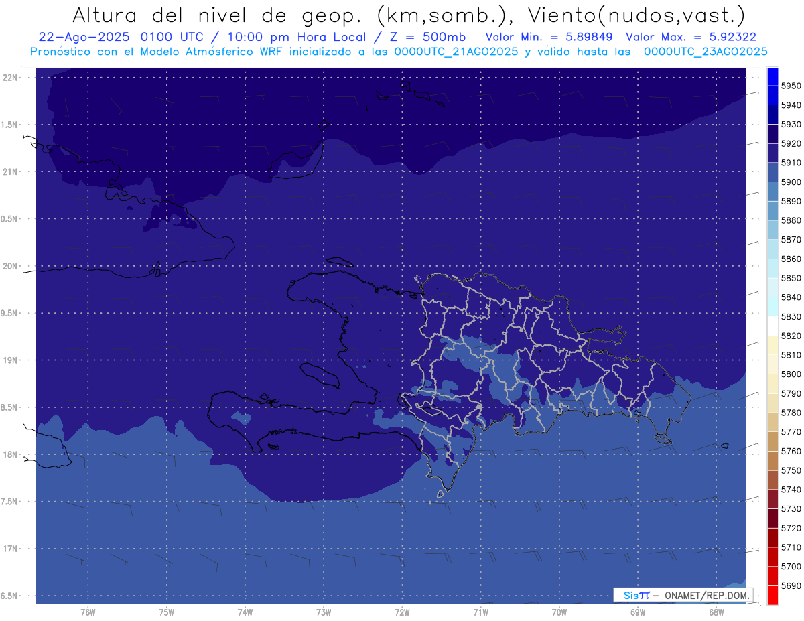Click the white swatch between 5820 and 5830

(x=772, y=326)
